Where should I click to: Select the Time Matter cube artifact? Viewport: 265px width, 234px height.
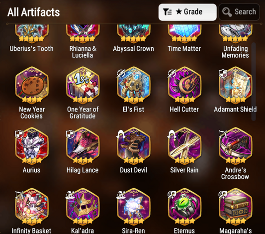coord(184,34)
